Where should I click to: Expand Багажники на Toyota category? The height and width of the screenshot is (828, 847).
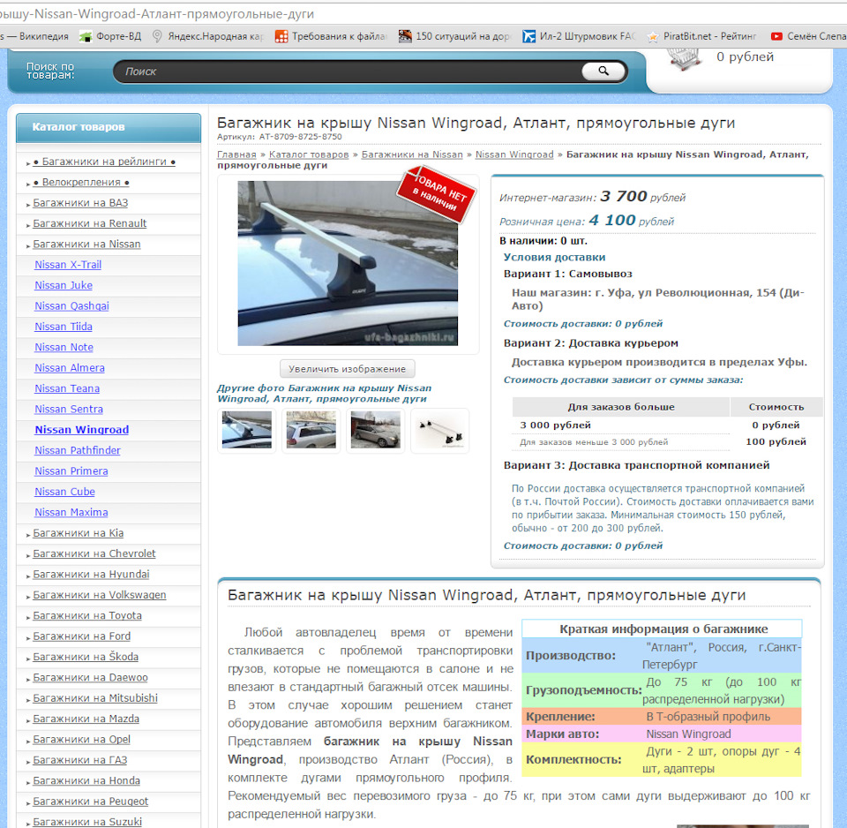point(87,615)
